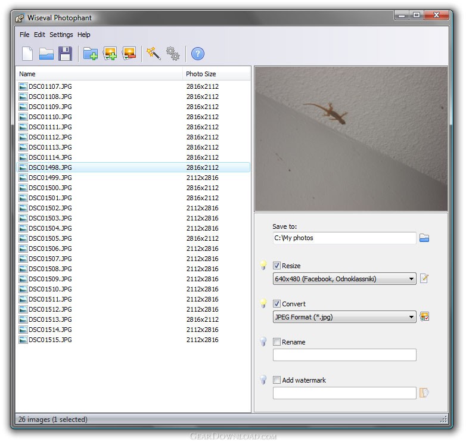Image resolution: width=466 pixels, height=441 pixels.
Task: Click the lightbulb hint next to Resize
Action: [263, 265]
